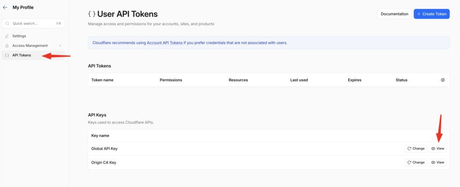Click the back arrow beside My Profile
The width and height of the screenshot is (460, 187).
coord(5,8)
